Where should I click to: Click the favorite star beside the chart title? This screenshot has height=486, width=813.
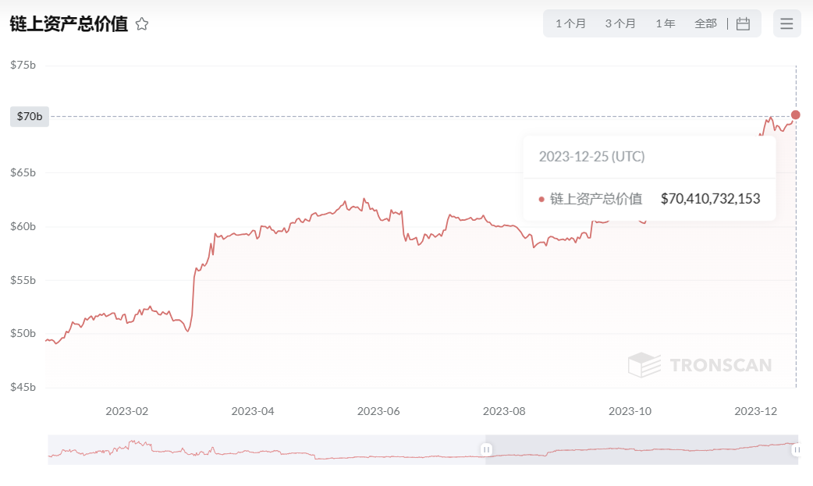[x=142, y=24]
